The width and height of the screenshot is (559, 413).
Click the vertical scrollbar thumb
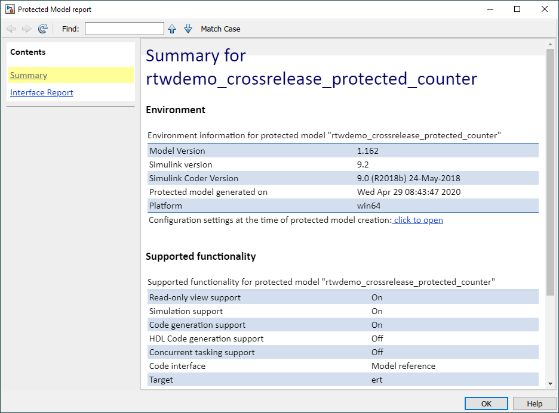(x=550, y=172)
